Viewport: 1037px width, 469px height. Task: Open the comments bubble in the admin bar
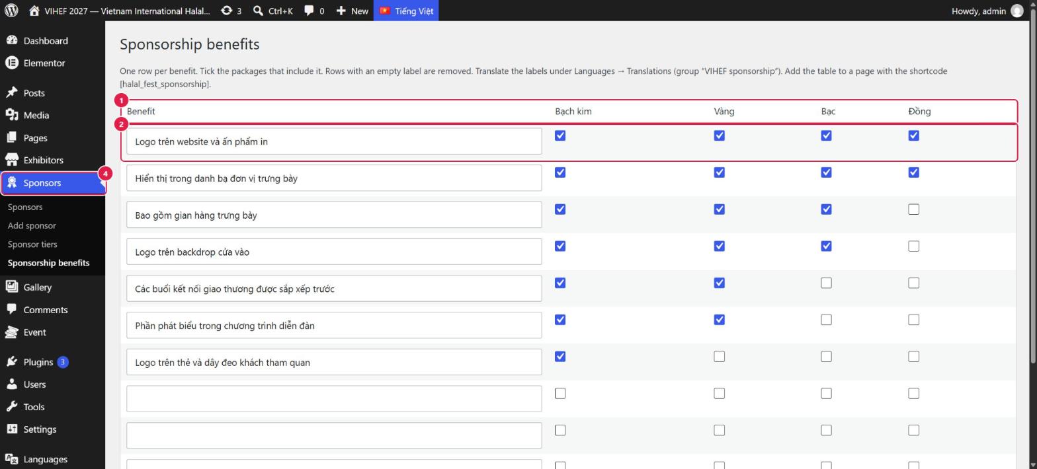[309, 11]
